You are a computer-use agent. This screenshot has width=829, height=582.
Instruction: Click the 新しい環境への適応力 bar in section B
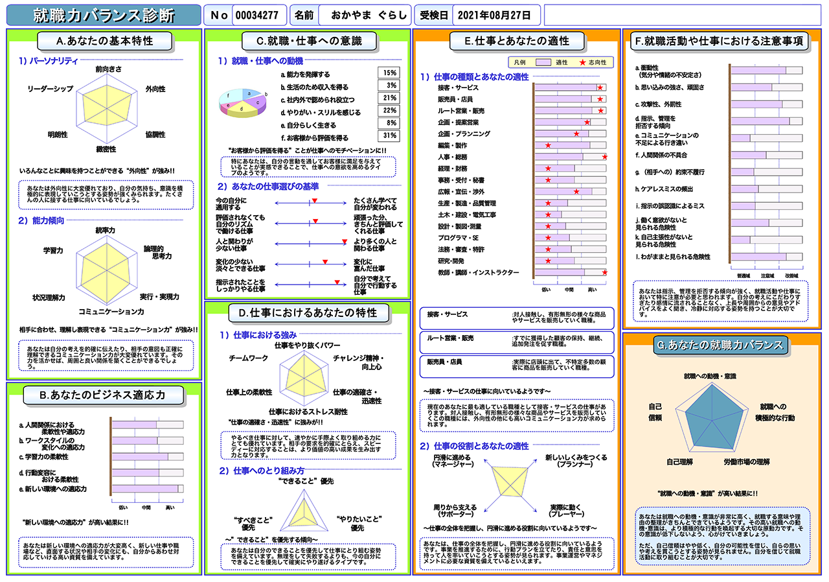[x=148, y=489]
